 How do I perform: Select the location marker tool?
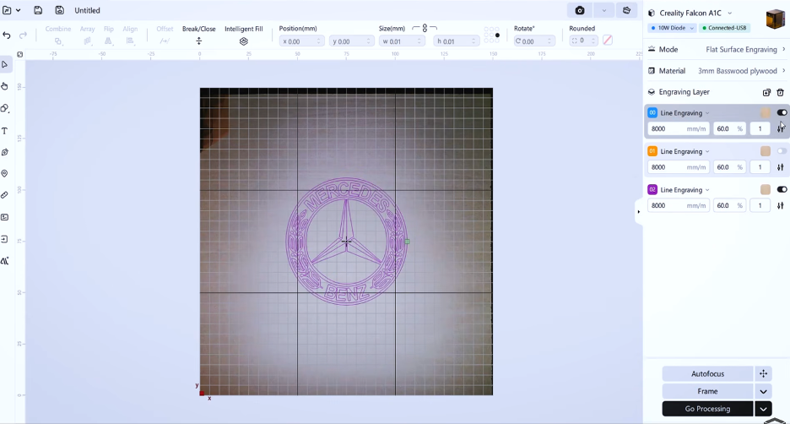tap(4, 173)
